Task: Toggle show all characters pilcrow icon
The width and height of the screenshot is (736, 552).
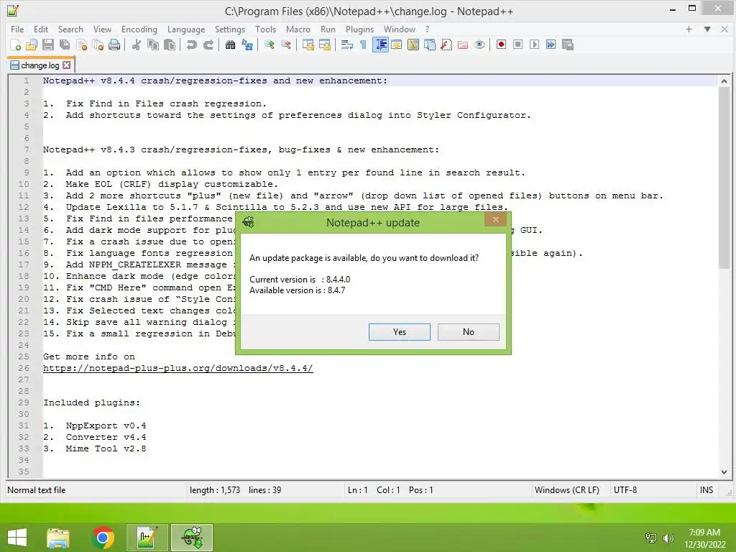Action: (363, 45)
